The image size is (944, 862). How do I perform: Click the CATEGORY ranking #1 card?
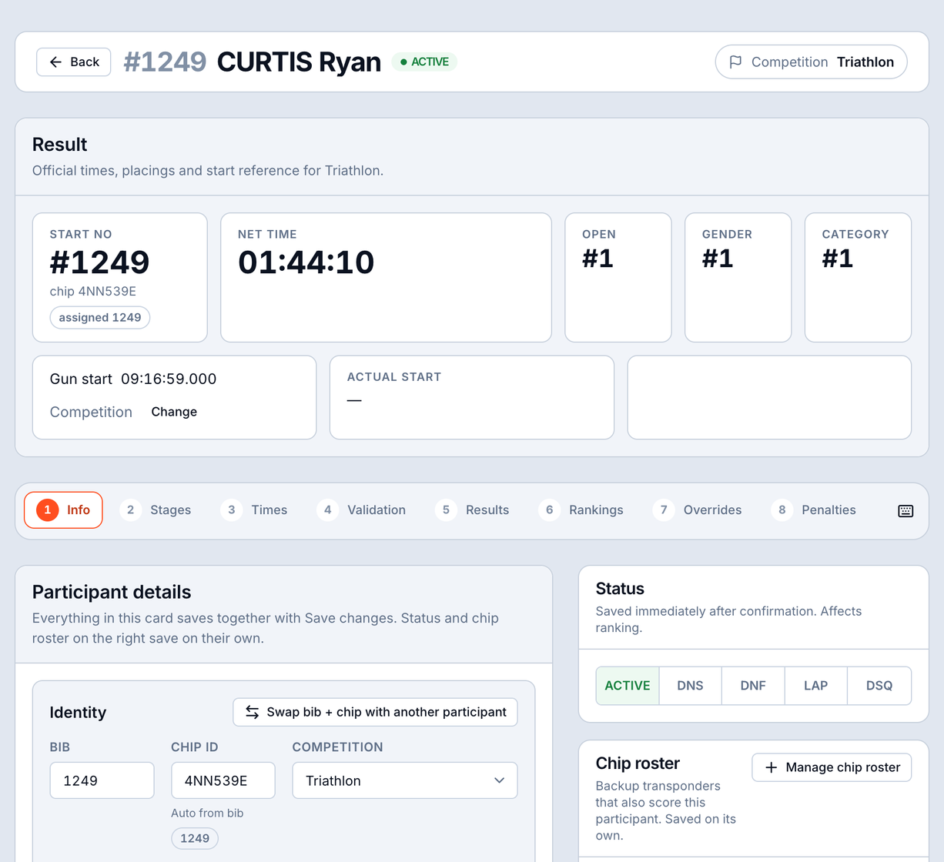pos(859,278)
